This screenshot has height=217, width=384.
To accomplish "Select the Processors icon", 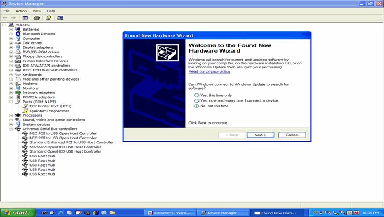I will (x=18, y=115).
